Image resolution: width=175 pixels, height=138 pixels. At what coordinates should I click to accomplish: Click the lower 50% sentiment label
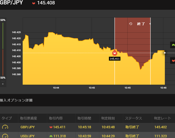(x=3, y=78)
